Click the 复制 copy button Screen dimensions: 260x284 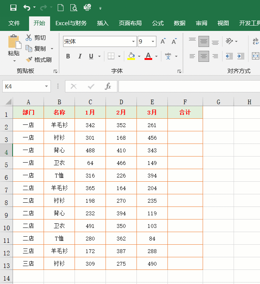(36, 48)
